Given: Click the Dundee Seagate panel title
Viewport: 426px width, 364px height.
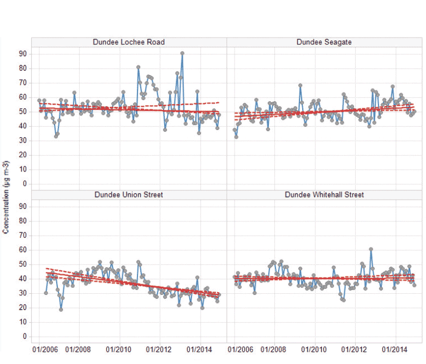Looking at the screenshot, I should point(324,42).
